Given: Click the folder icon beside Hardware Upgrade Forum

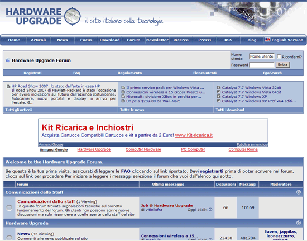Looking at the screenshot, I should [x=8, y=60].
